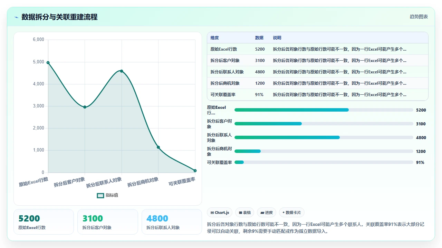Image resolution: width=442 pixels, height=248 pixels.
Task: Click the lightning icon beside the dashboard title
Action: click(16, 17)
